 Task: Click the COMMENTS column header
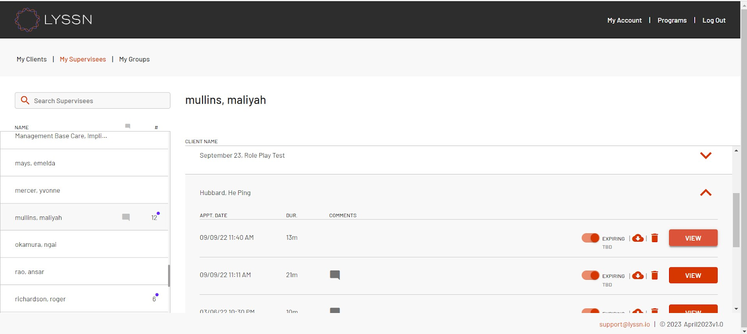pos(343,216)
